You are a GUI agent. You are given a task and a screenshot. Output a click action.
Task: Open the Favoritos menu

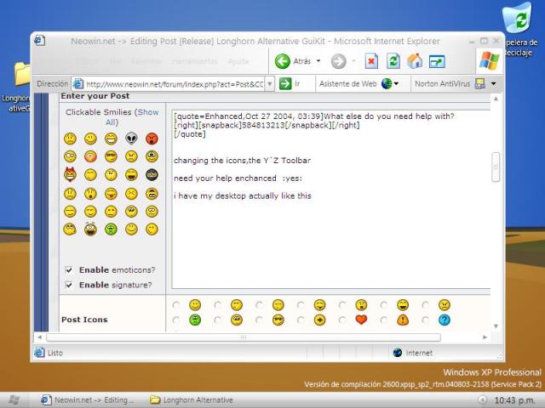click(146, 61)
